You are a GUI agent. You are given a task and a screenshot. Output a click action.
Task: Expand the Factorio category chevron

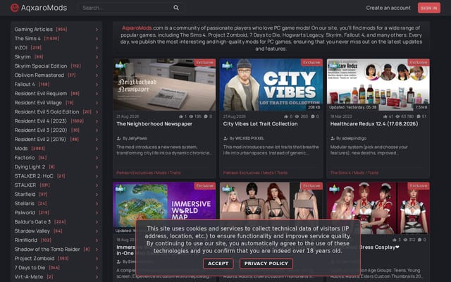(x=97, y=158)
